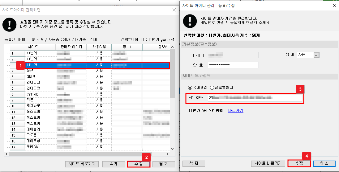This screenshot has height=172, width=339.
Task: Close the 사이트아이디 관리화면 window
Action: [174, 10]
